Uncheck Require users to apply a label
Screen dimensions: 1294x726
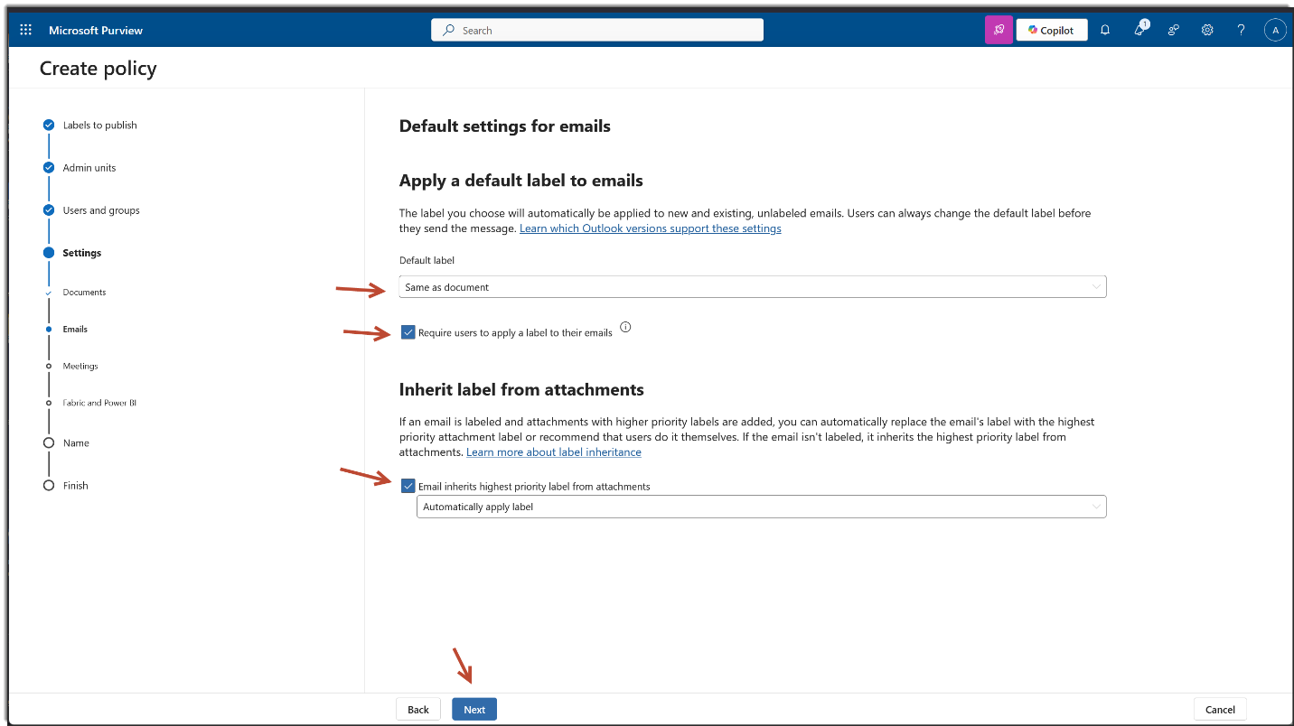408,332
